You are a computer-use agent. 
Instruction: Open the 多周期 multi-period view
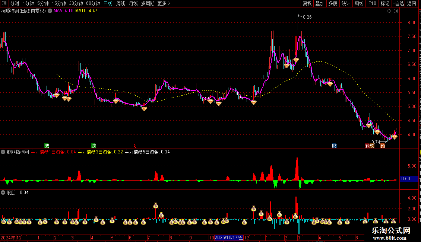point(148,3)
